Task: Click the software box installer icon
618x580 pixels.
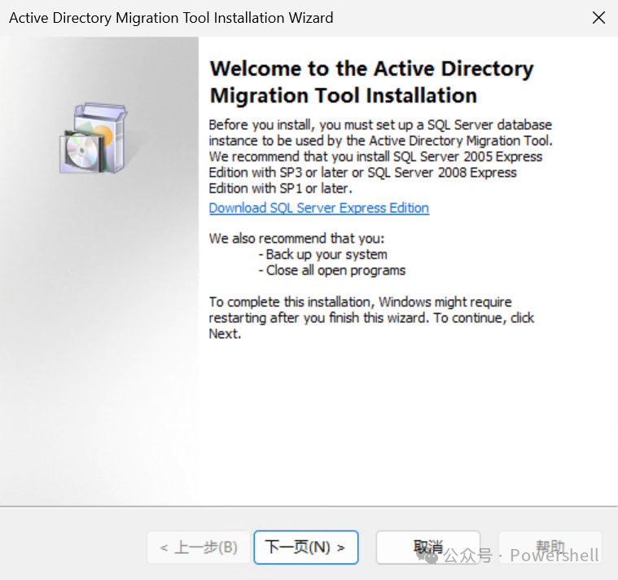Action: pyautogui.click(x=94, y=138)
